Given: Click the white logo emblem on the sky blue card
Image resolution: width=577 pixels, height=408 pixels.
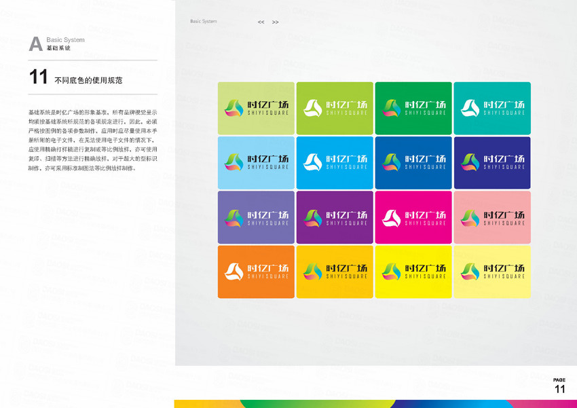Looking at the screenshot, I should [312, 162].
